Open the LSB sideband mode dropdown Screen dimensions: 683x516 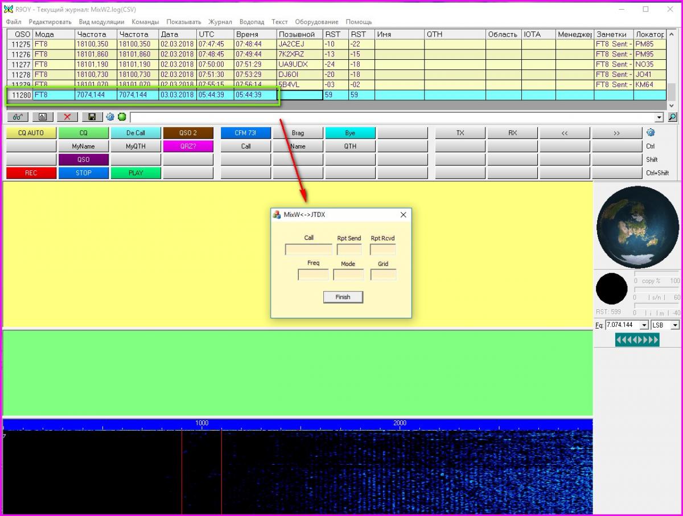point(675,325)
